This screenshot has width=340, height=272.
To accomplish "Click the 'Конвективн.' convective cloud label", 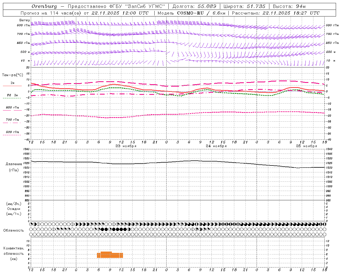I will pos(14,248).
